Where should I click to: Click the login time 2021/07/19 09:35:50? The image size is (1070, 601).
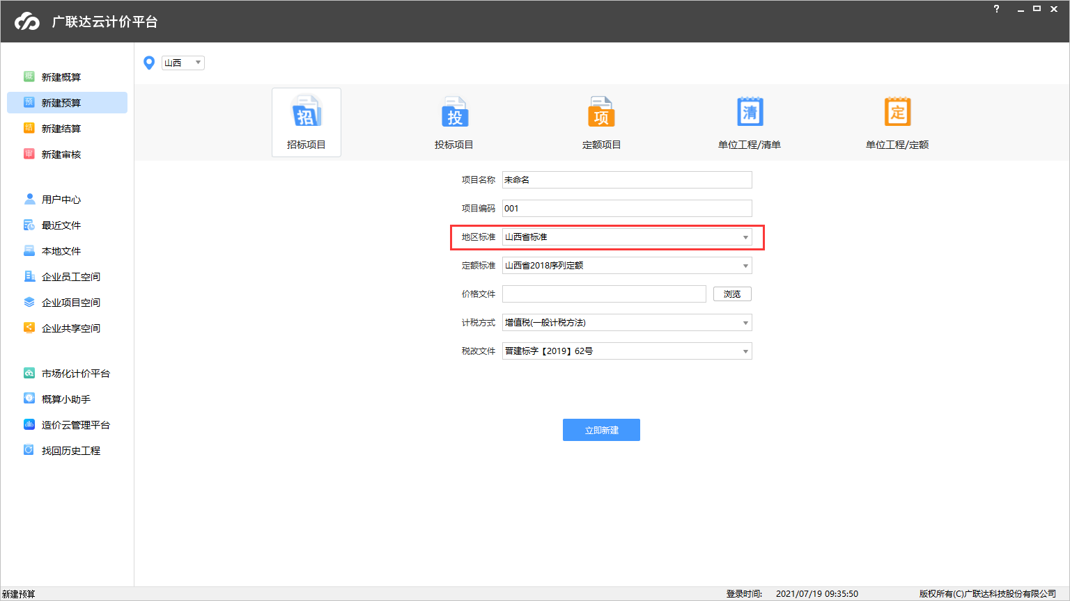click(x=817, y=594)
